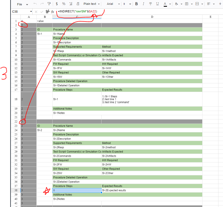Click 'Other Required' cell in row 13

(152, 73)
